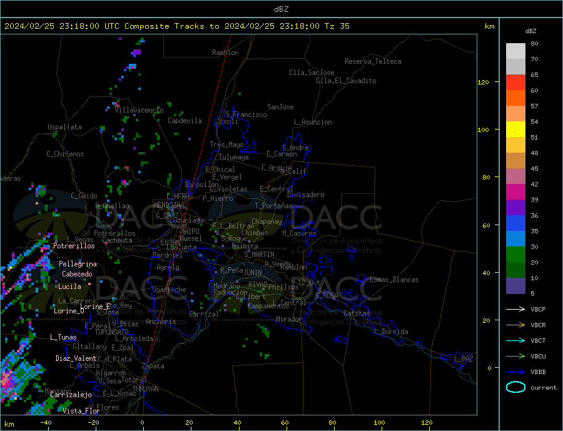Click the cyan 'current' ellipse legend icon
The image size is (563, 431).
coord(515,387)
